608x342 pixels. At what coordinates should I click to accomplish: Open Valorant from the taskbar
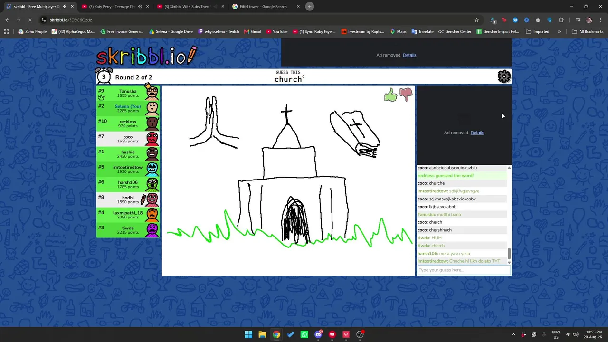346,334
